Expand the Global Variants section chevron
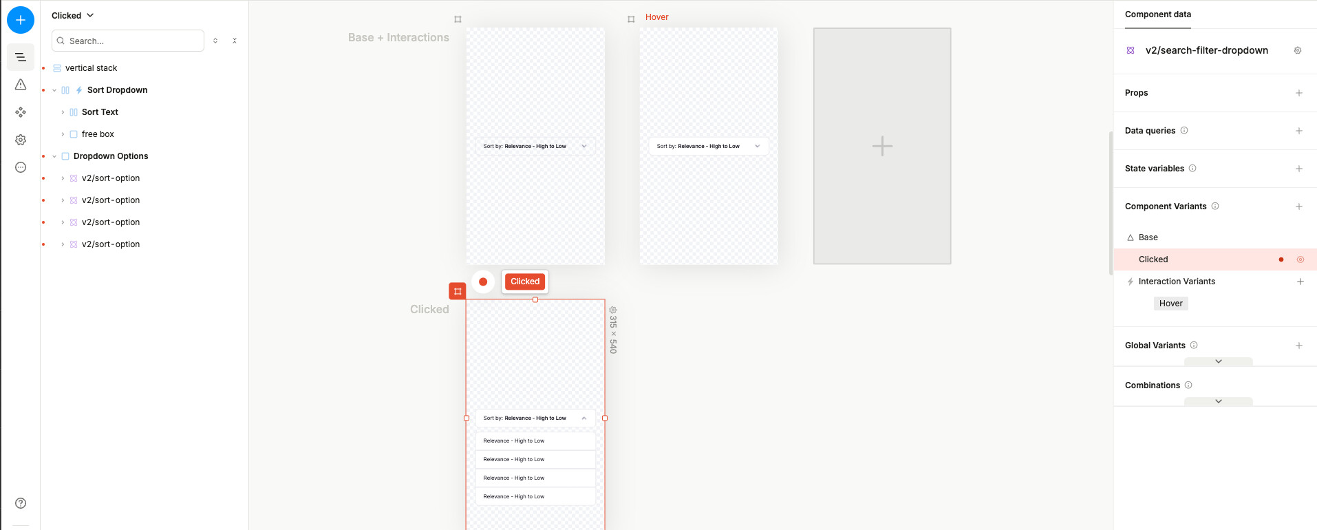Screen dimensions: 1317x530 pos(1218,361)
